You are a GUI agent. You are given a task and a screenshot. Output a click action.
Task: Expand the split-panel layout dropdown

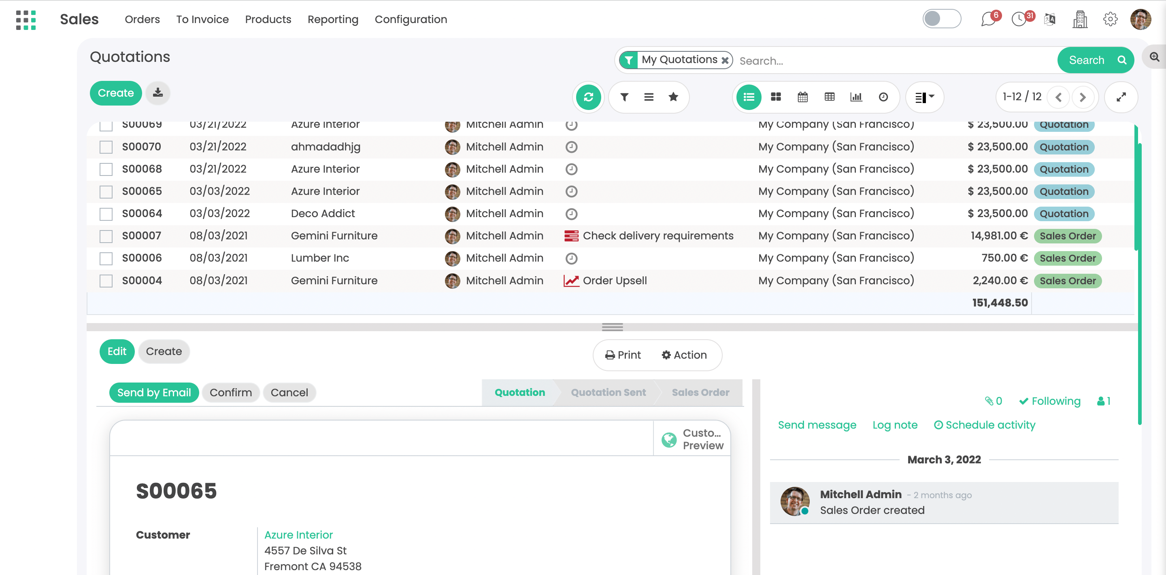pos(924,97)
